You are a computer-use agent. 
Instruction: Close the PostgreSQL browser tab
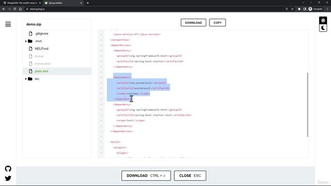[40, 3]
